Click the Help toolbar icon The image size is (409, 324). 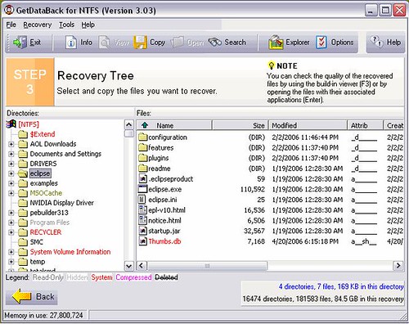pos(376,42)
